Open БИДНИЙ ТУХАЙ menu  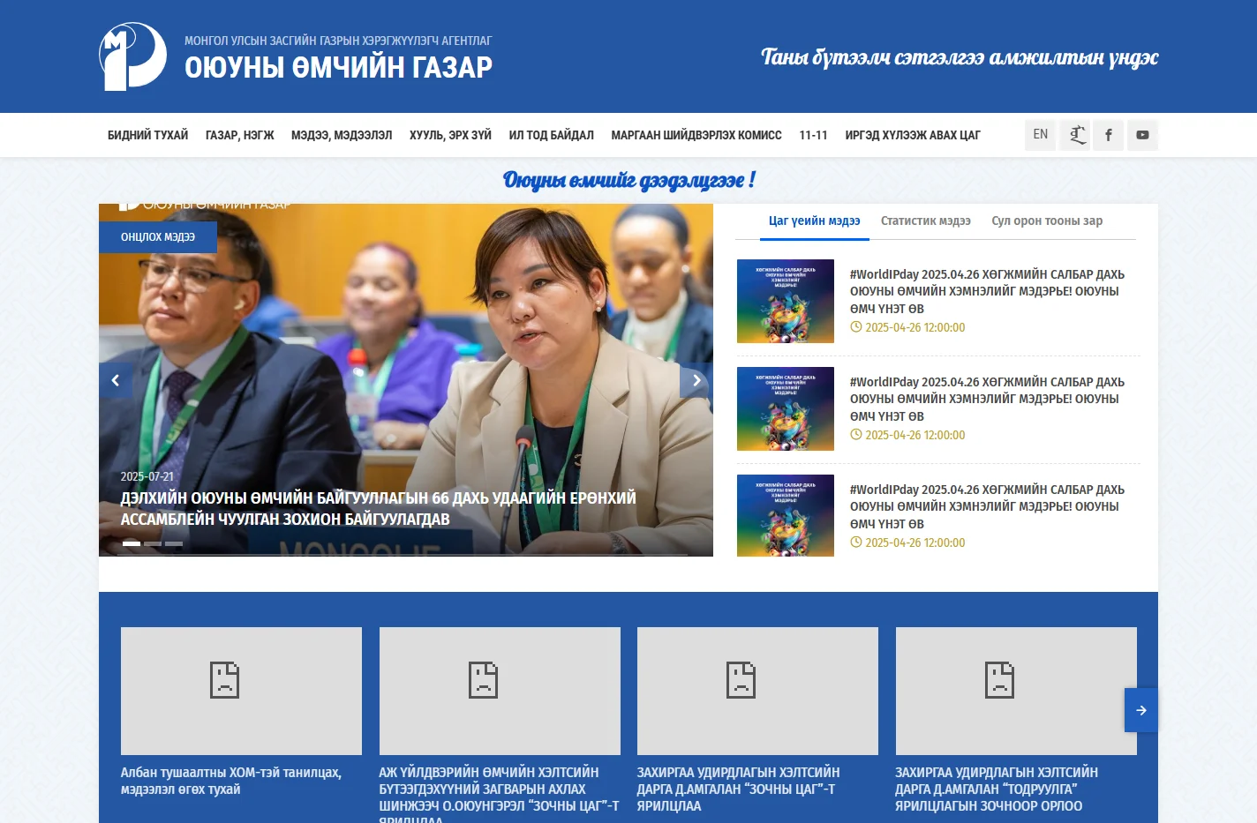point(148,135)
